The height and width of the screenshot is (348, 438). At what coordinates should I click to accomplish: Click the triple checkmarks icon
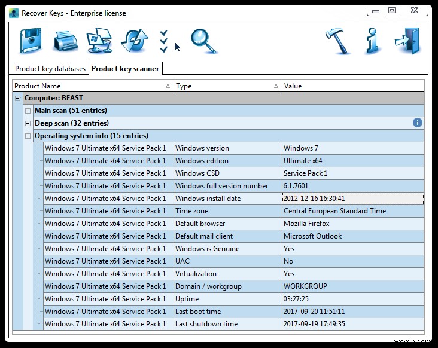coord(164,41)
